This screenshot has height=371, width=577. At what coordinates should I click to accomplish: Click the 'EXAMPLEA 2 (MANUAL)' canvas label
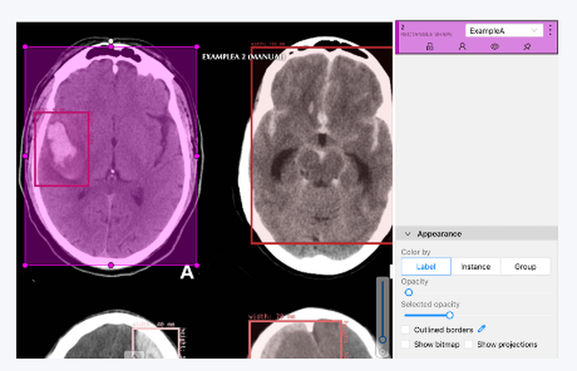click(243, 57)
